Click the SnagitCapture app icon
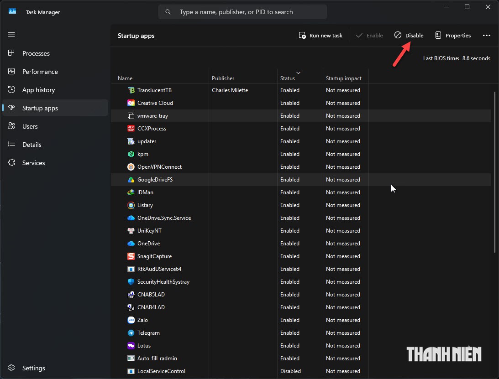This screenshot has height=379, width=499. pos(131,256)
